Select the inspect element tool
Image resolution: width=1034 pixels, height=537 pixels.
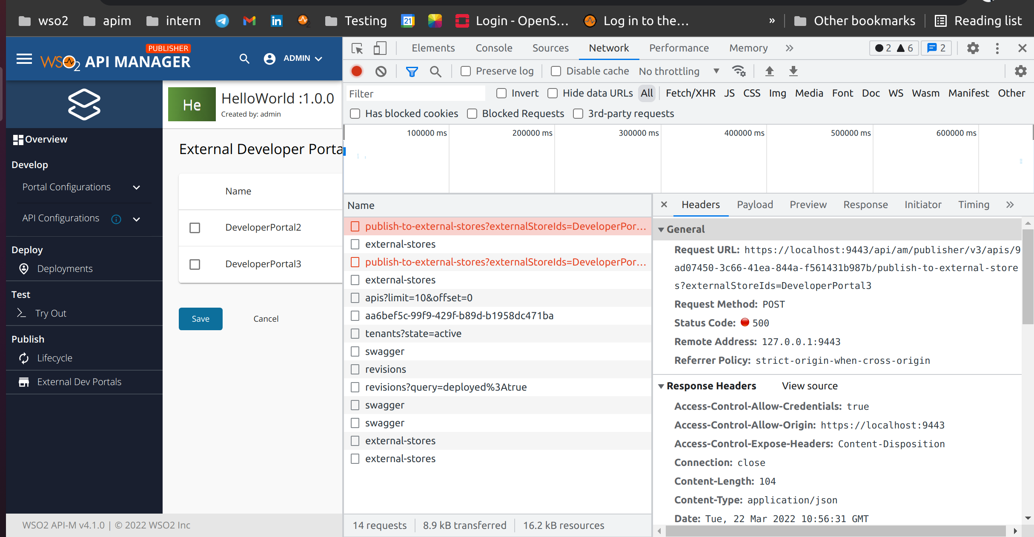pyautogui.click(x=356, y=48)
